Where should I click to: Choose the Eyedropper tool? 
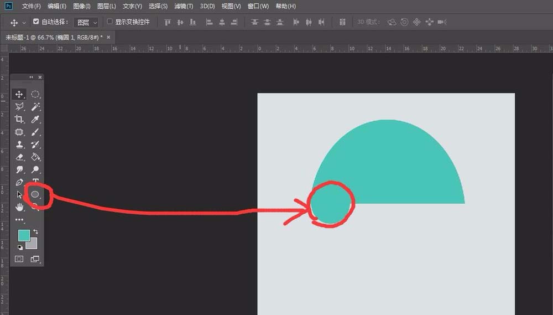[35, 120]
